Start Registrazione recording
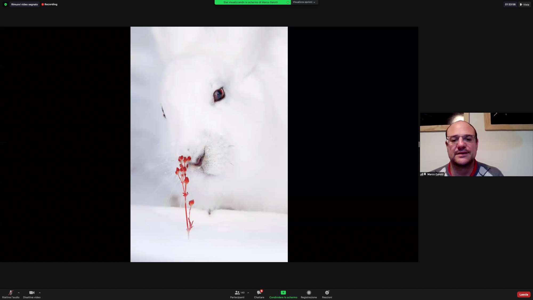 click(x=309, y=294)
